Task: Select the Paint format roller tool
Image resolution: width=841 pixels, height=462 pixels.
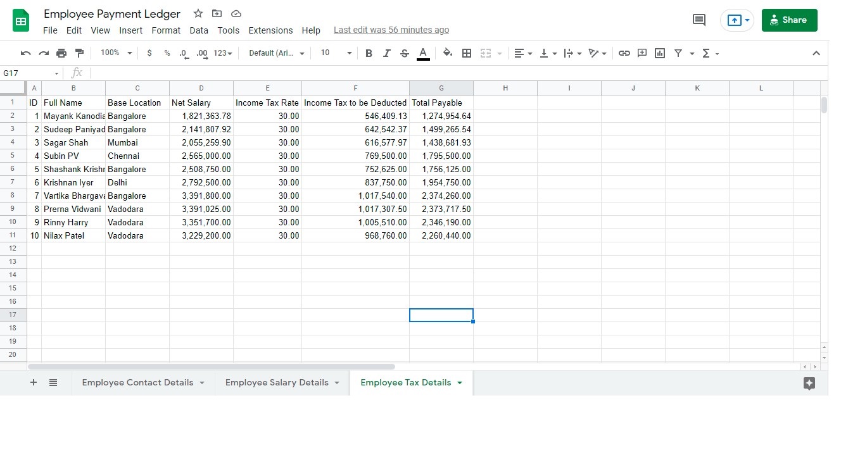Action: pos(79,53)
